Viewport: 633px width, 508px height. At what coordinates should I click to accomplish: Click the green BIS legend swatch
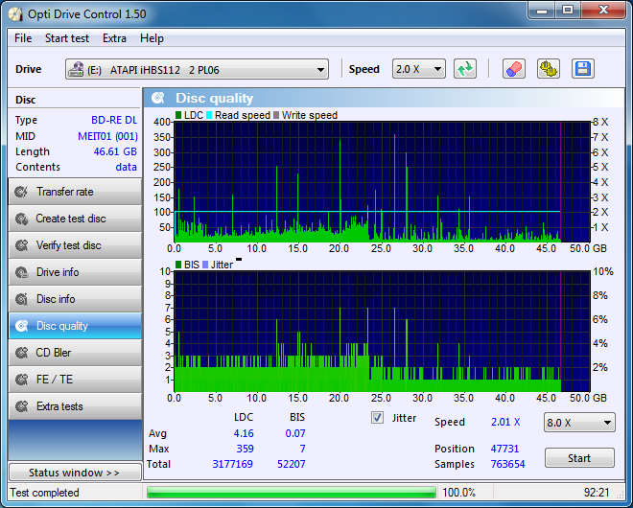(178, 265)
